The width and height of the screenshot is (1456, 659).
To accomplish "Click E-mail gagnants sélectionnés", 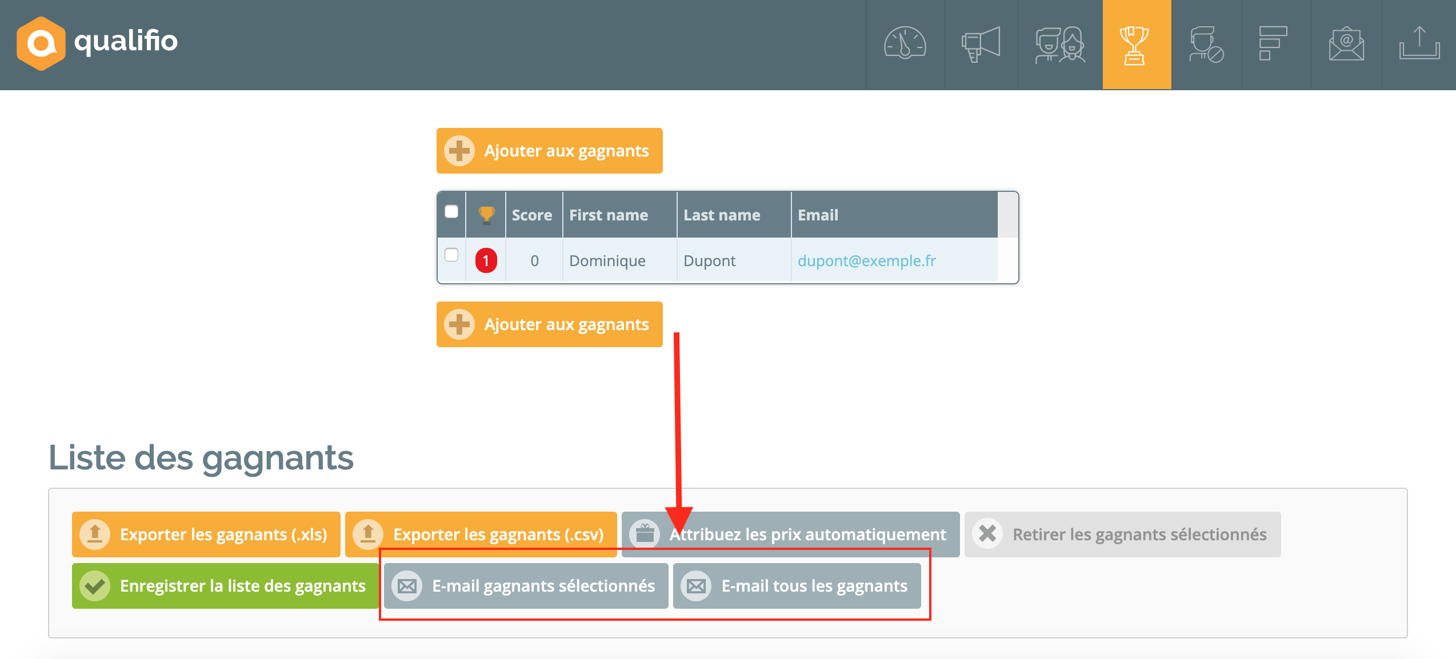I will point(526,586).
